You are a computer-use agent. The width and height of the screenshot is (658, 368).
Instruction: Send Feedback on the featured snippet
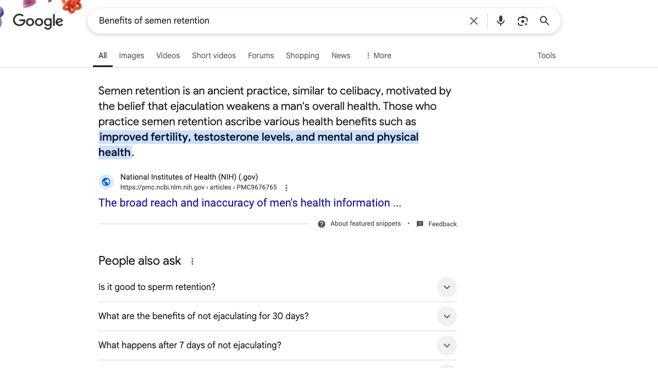pos(437,224)
